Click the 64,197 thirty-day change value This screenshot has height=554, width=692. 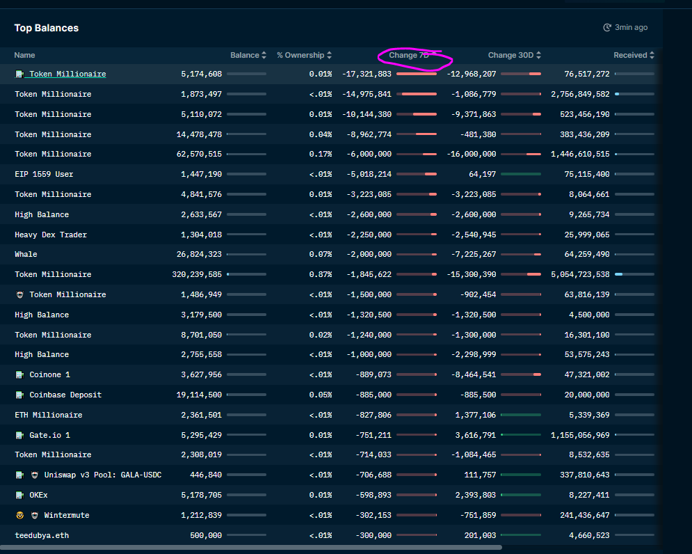coord(483,174)
